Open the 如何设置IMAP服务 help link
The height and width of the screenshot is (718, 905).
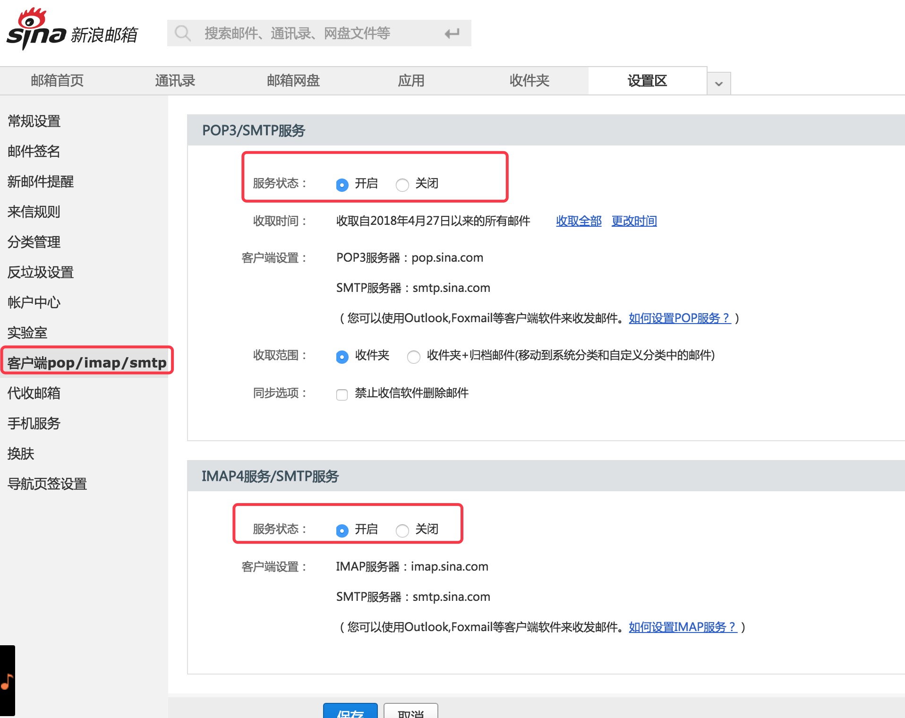pos(683,627)
